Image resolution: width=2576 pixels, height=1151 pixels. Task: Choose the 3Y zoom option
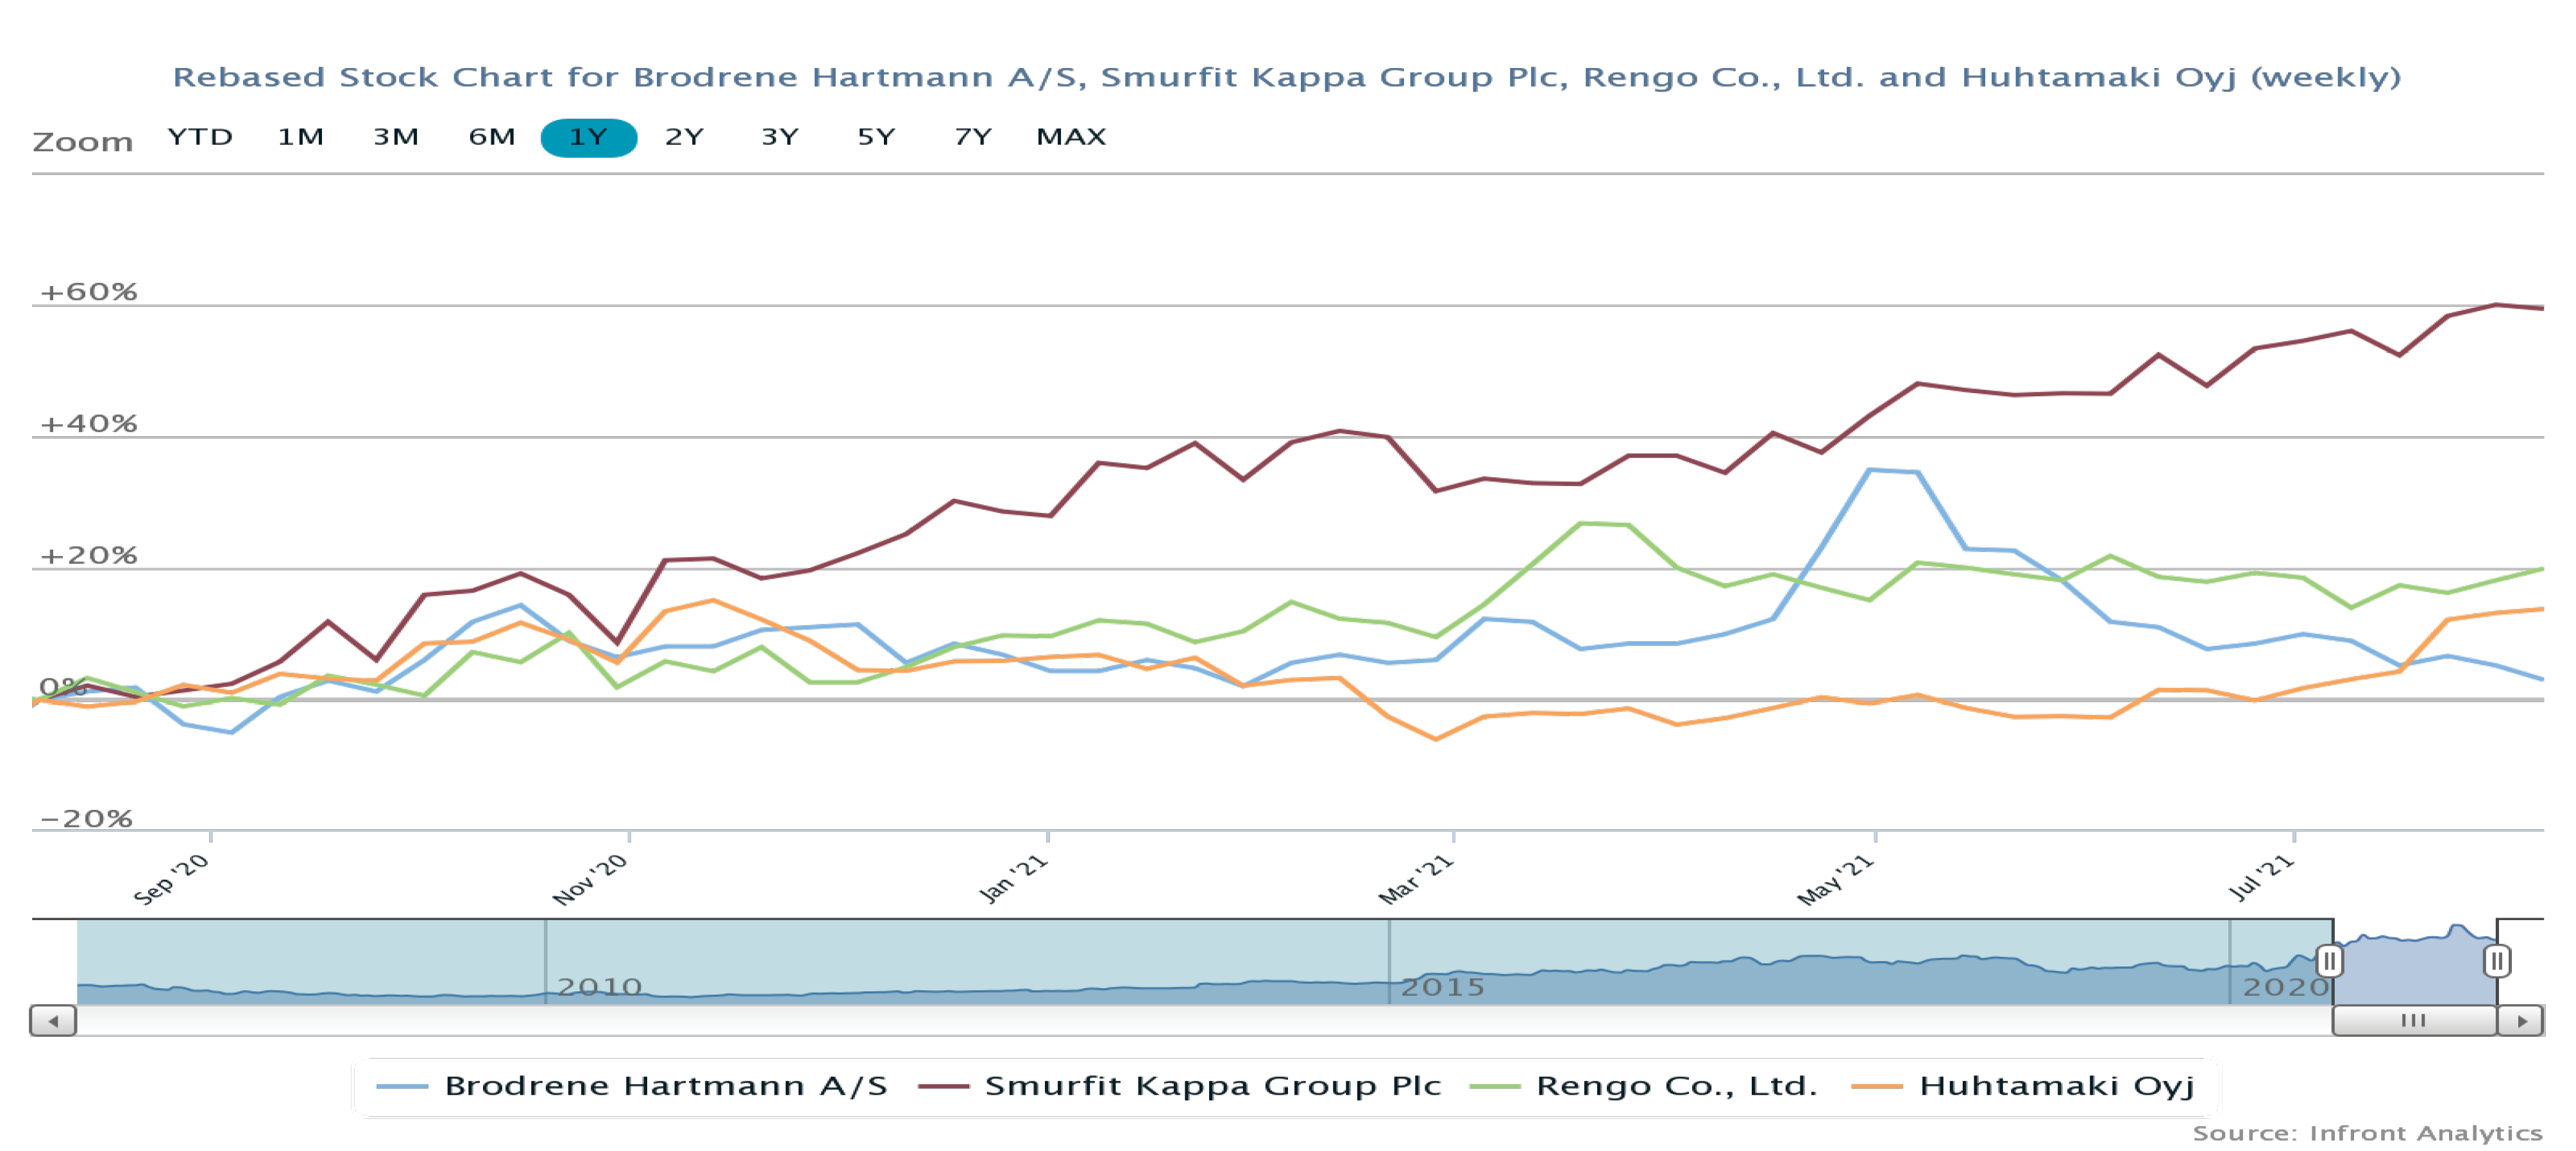(780, 137)
